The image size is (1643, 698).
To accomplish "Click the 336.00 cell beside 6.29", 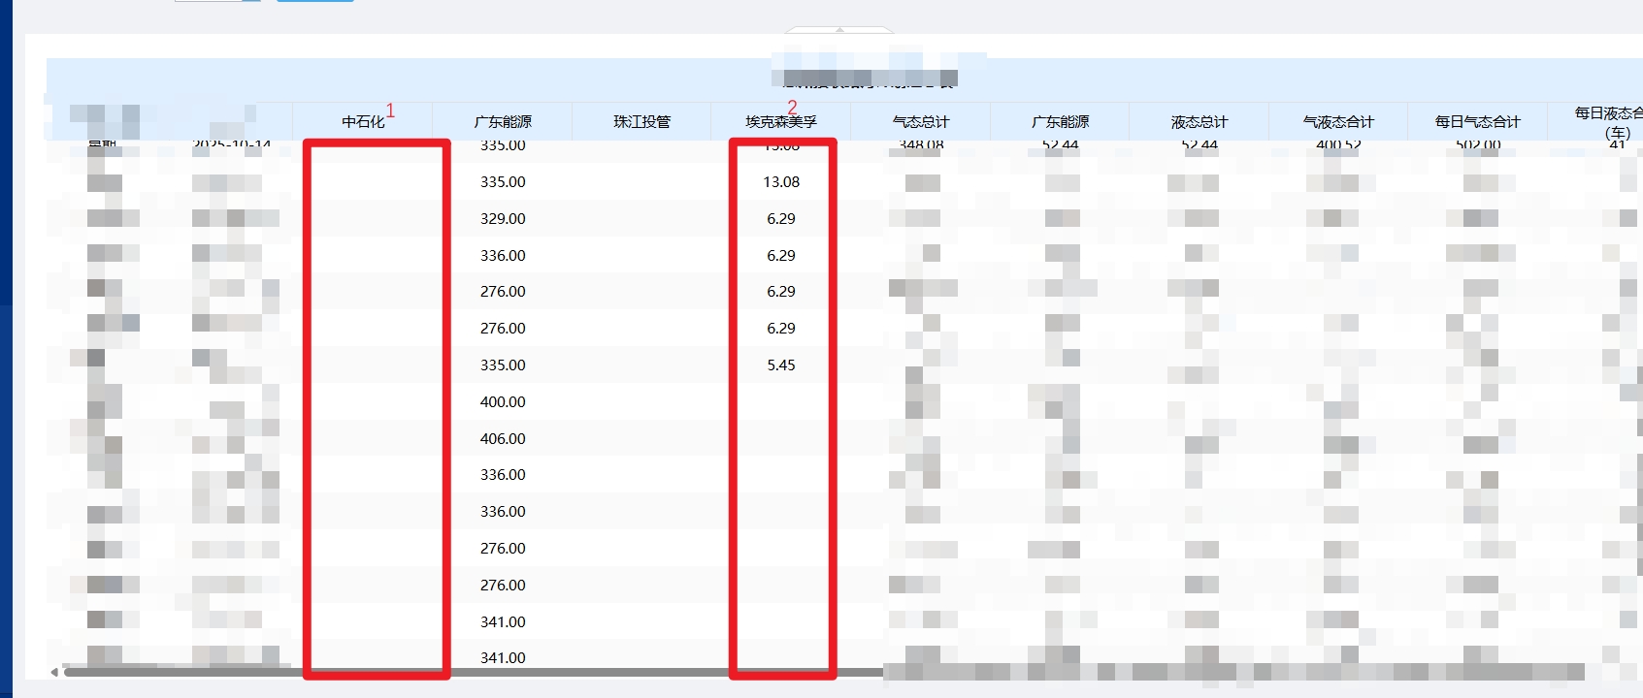I will (x=503, y=256).
